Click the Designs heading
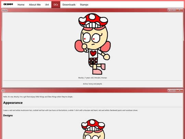Viewport: 185px width, 139px height. coord(8,115)
